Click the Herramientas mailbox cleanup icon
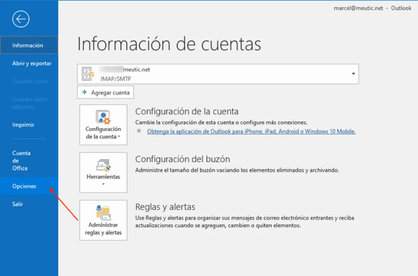The height and width of the screenshot is (276, 418). tap(103, 165)
